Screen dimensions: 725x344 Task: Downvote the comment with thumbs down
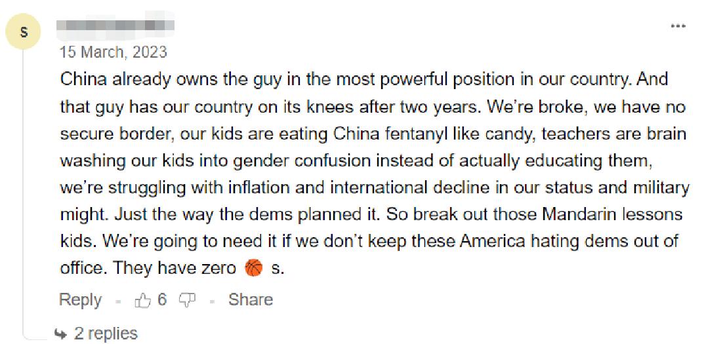click(188, 300)
